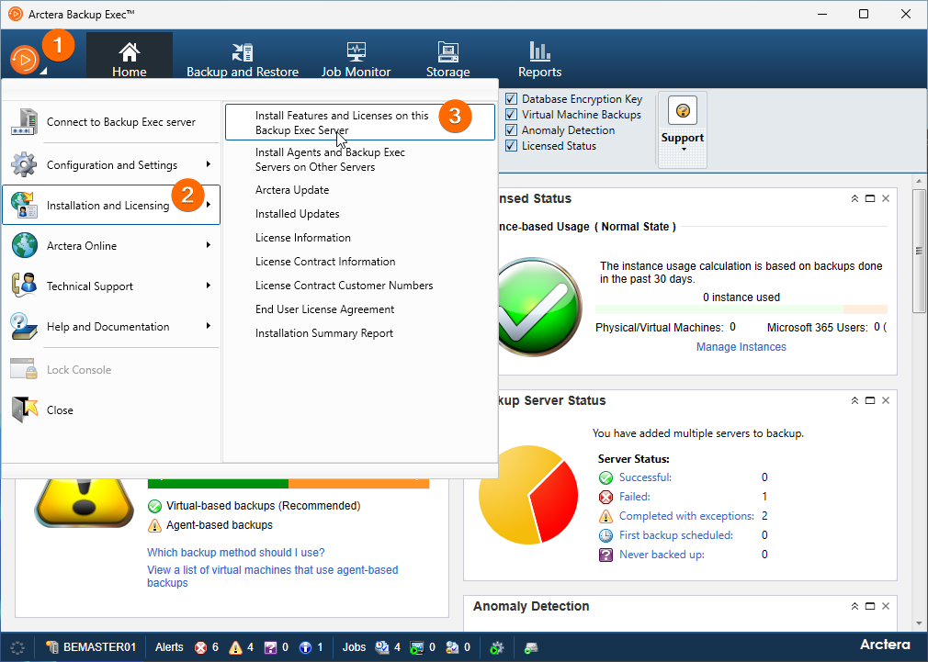Click the vertical scrollbar thumb
Image resolution: width=928 pixels, height=662 pixels.
(919, 251)
